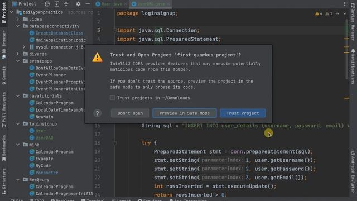Screen dimensions: 357x201
Task: Click the editor vertical scrollbar
Action: [346, 49]
